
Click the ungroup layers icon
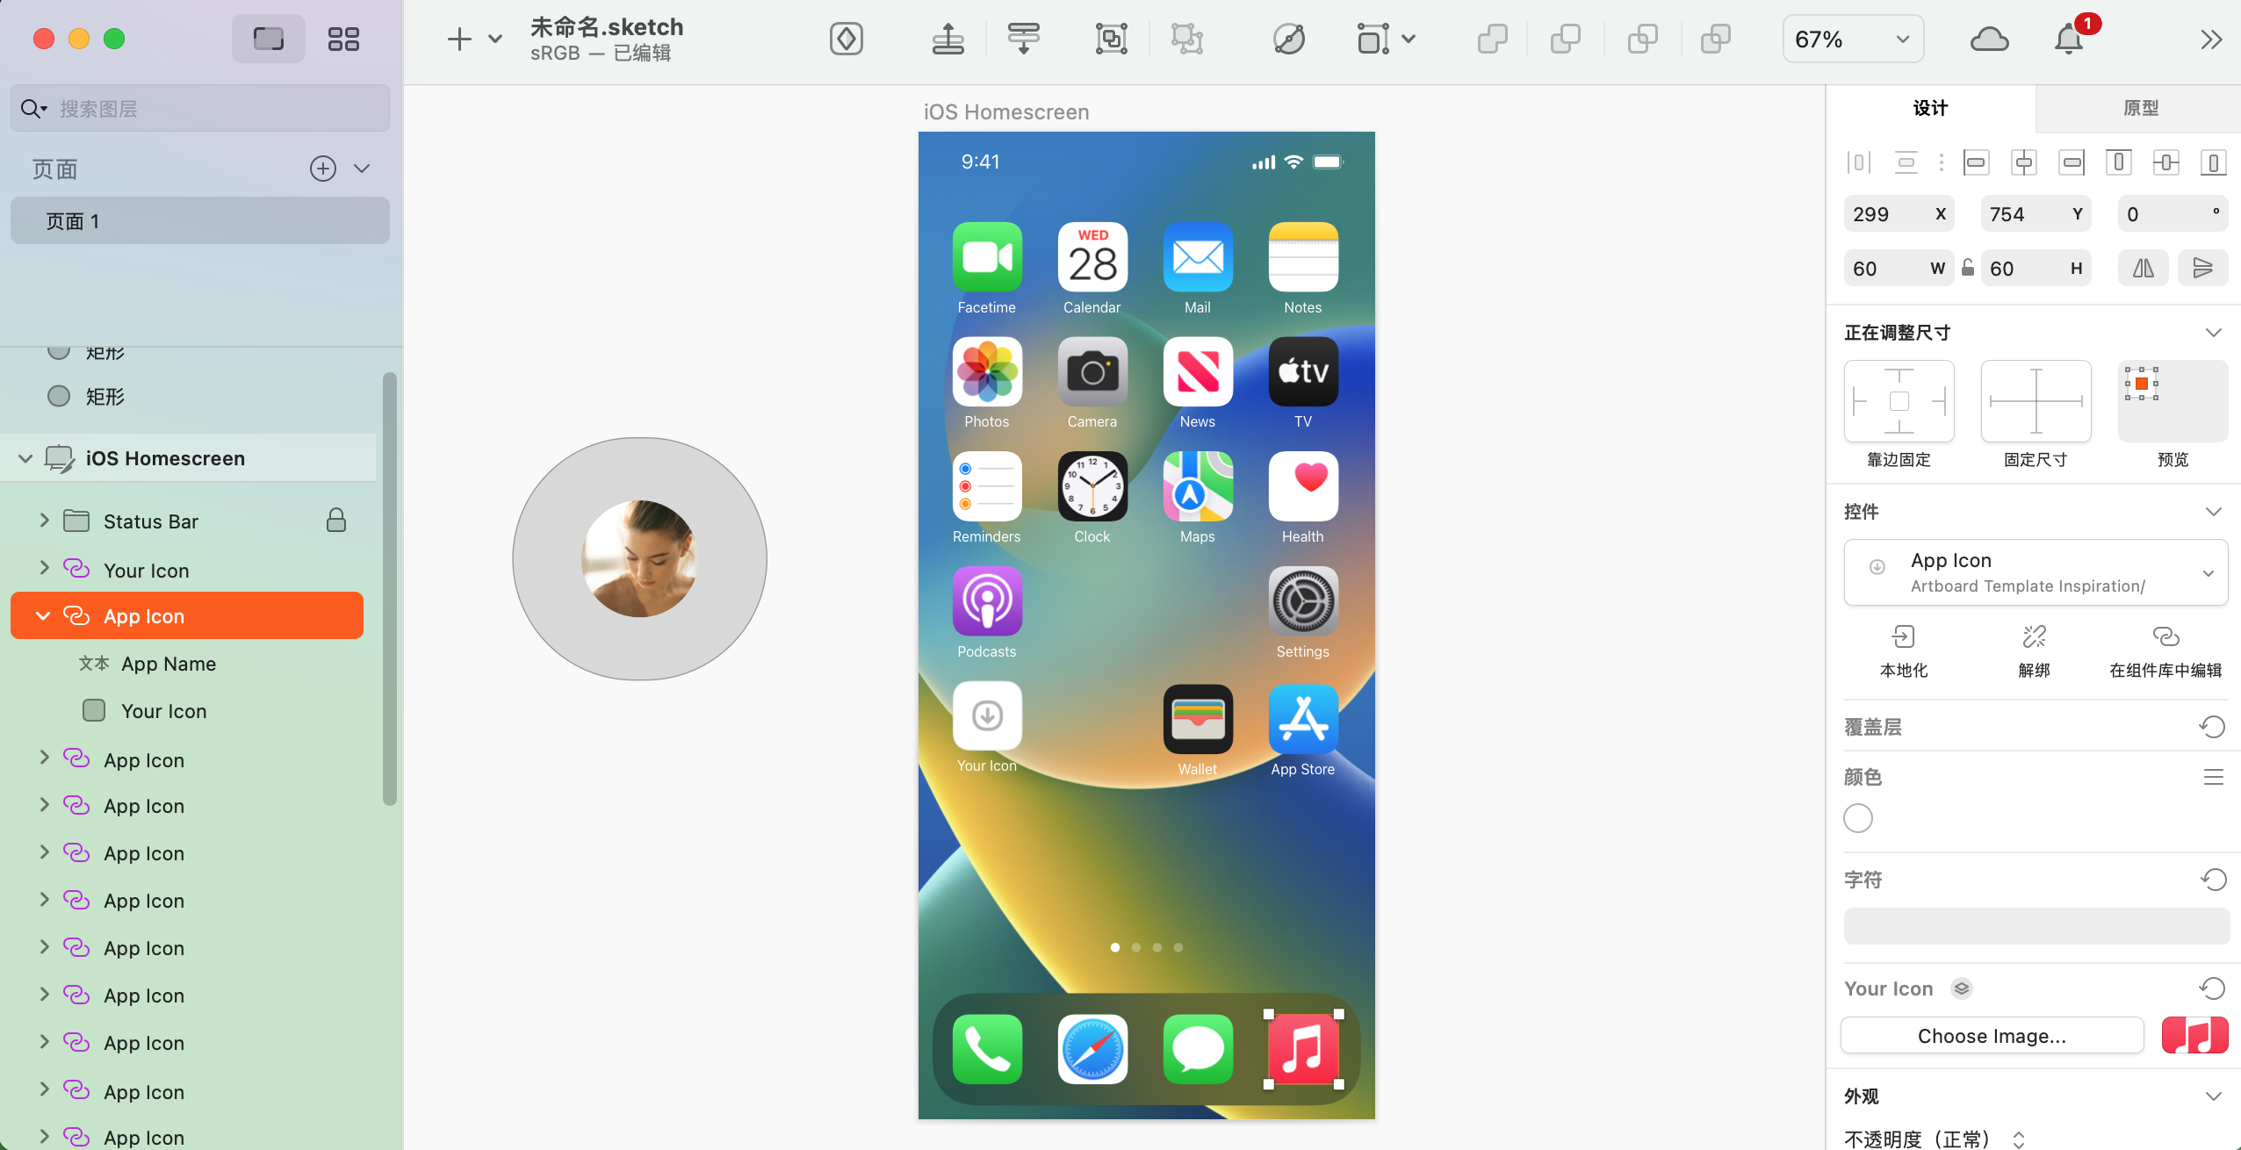pyautogui.click(x=1187, y=39)
